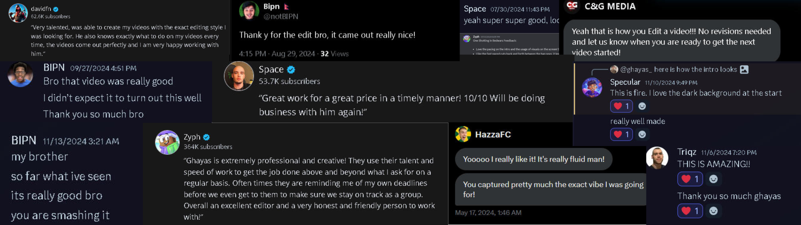The width and height of the screenshot is (801, 225).
Task: Click Triqz's avatar photo
Action: [657, 157]
